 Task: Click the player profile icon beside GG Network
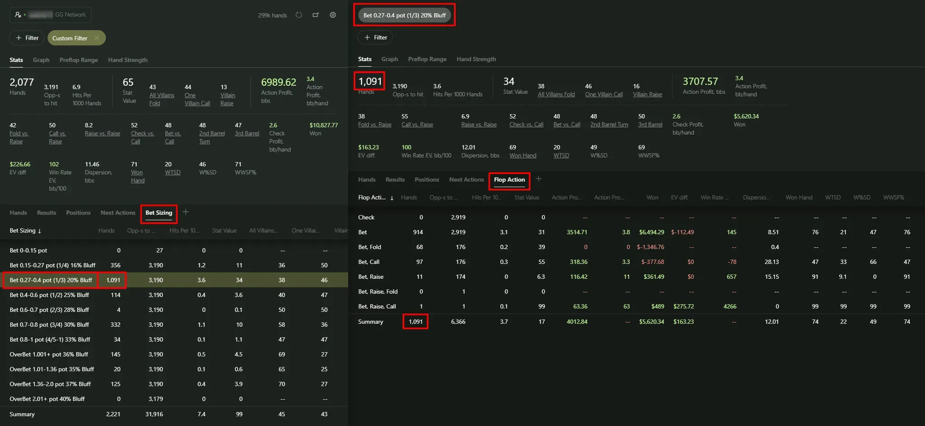[18, 15]
